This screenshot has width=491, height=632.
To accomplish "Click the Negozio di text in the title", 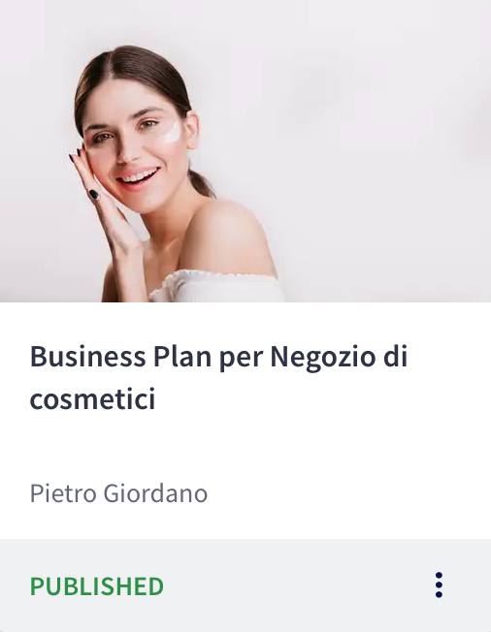I will (339, 357).
